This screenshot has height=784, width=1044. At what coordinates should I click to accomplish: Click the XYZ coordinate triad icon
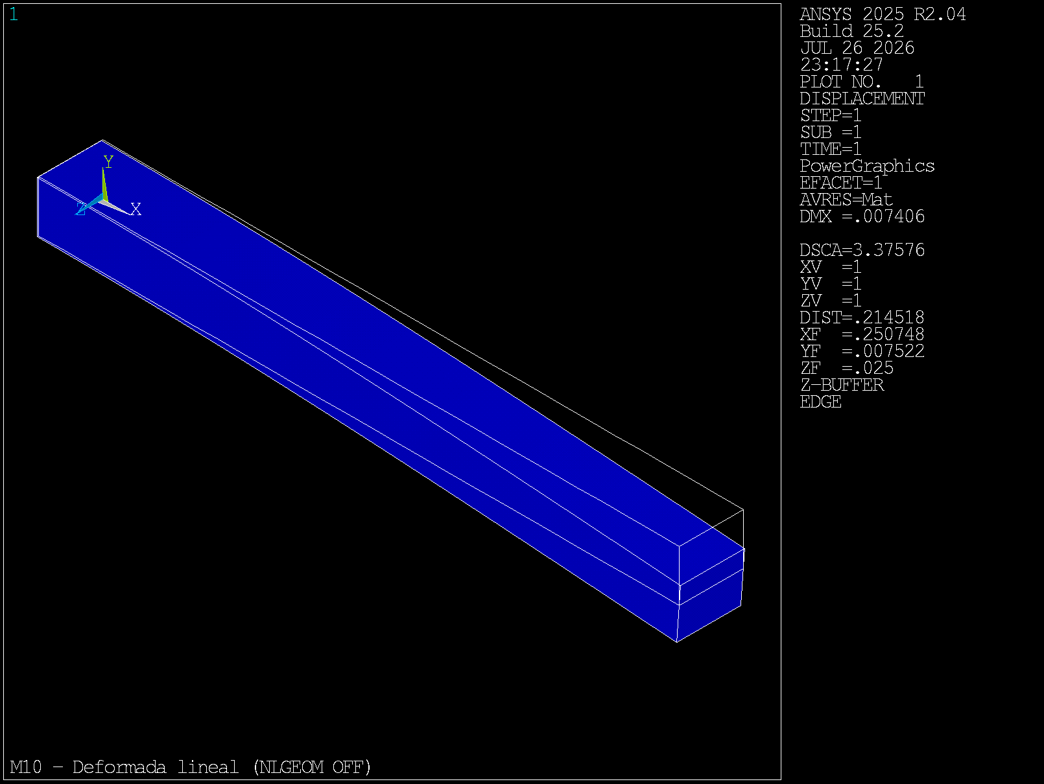pyautogui.click(x=108, y=187)
